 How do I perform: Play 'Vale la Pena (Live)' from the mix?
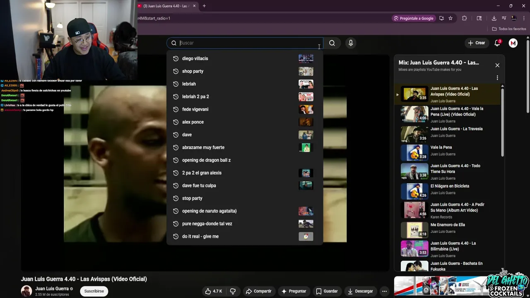click(x=447, y=114)
